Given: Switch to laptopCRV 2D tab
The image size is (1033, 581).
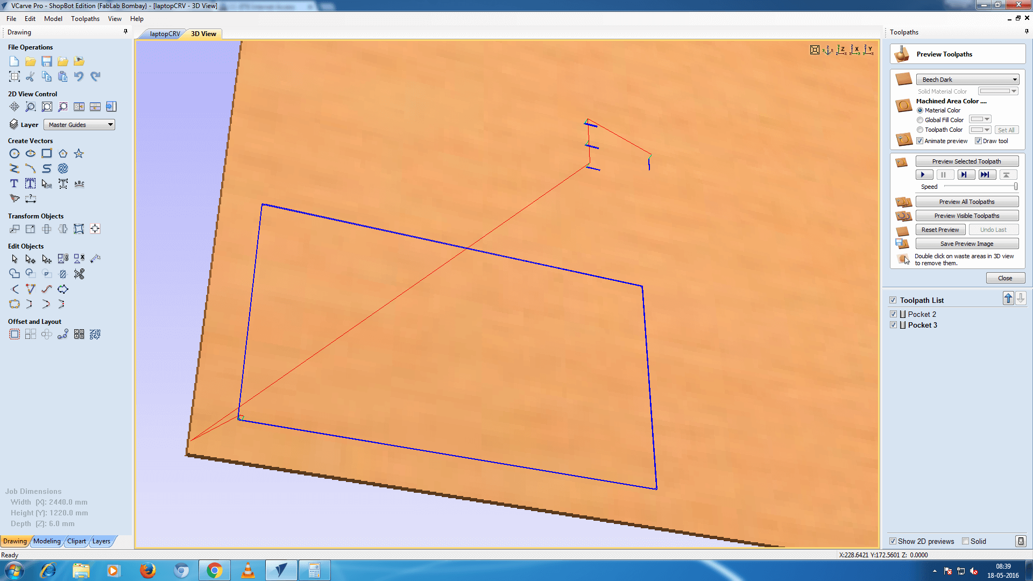Looking at the screenshot, I should point(165,34).
